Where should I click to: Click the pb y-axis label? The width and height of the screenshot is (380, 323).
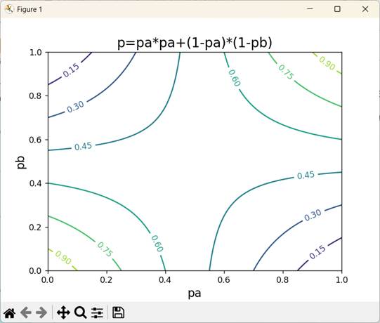[21, 162]
